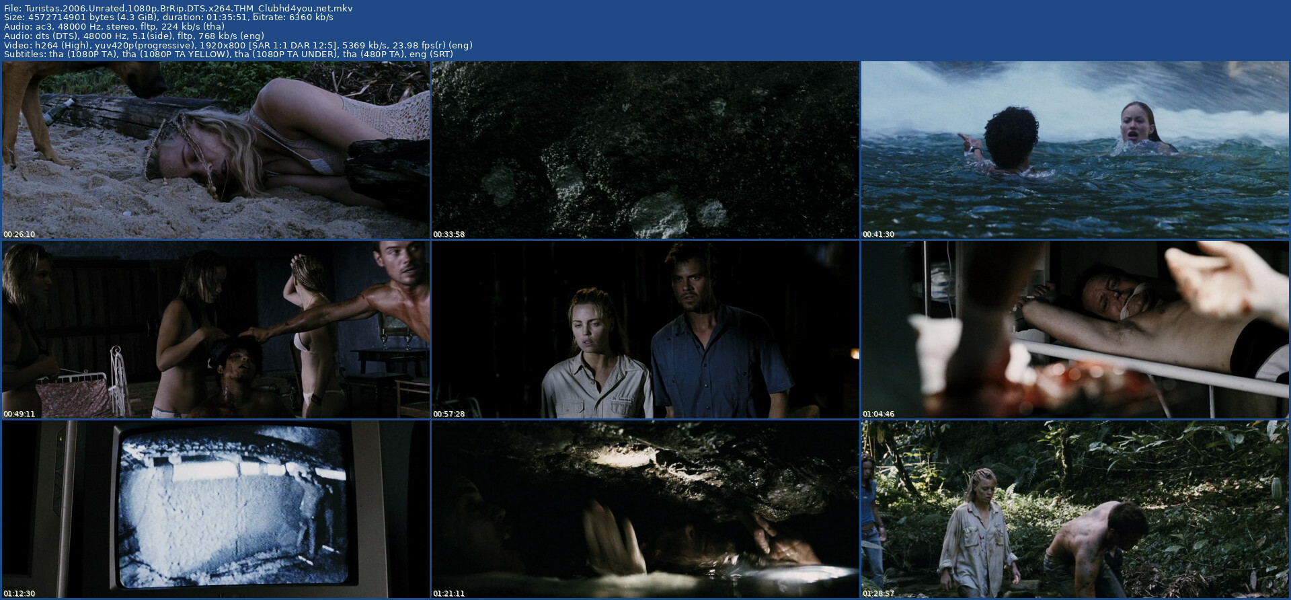Image resolution: width=1291 pixels, height=600 pixels.
Task: Click the dts 5.1 audio line (eng)
Action: (134, 36)
